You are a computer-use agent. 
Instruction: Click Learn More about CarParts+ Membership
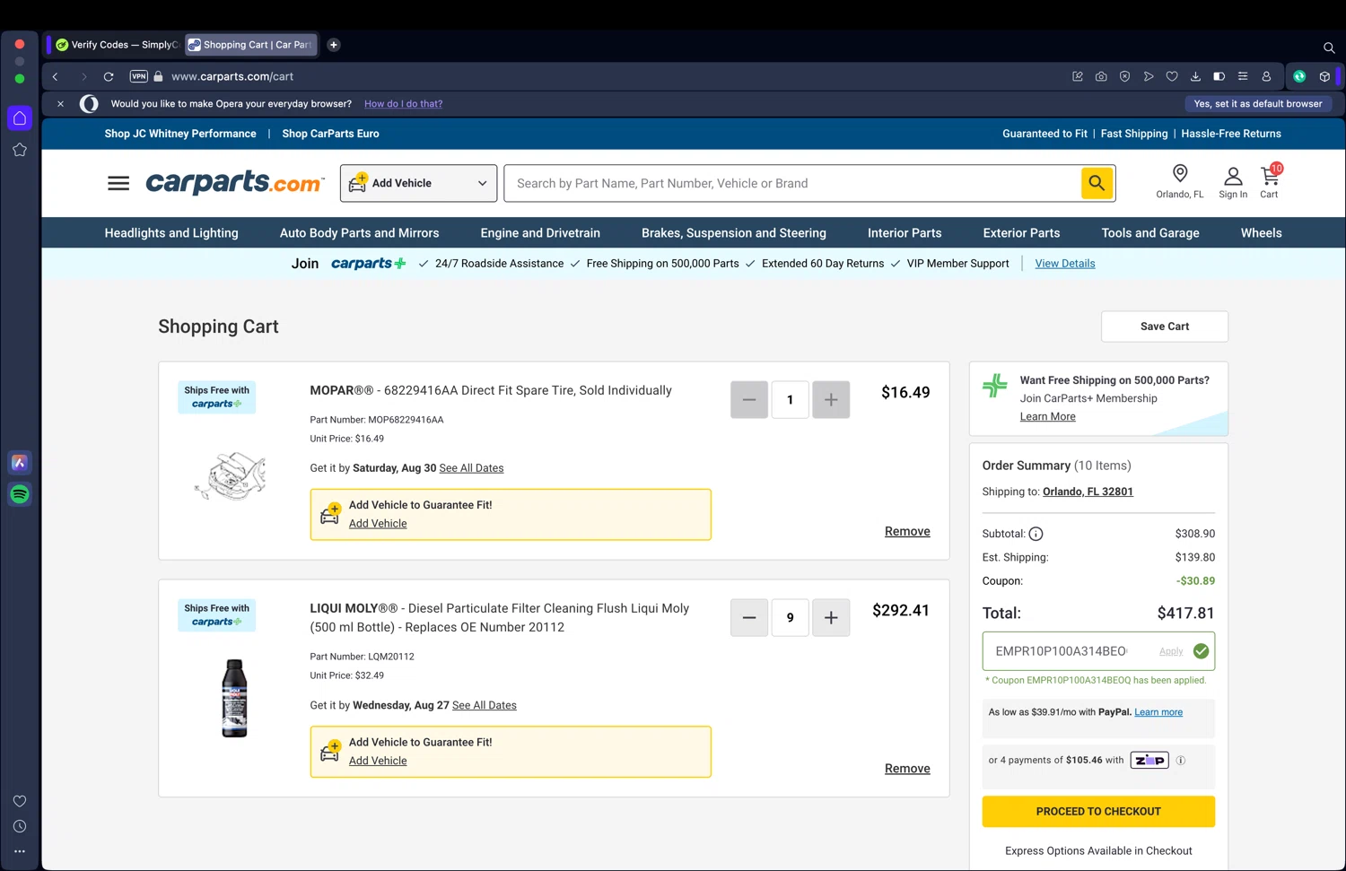(x=1047, y=417)
